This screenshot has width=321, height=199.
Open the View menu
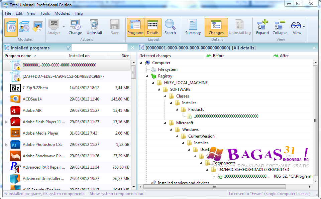[x=31, y=13]
